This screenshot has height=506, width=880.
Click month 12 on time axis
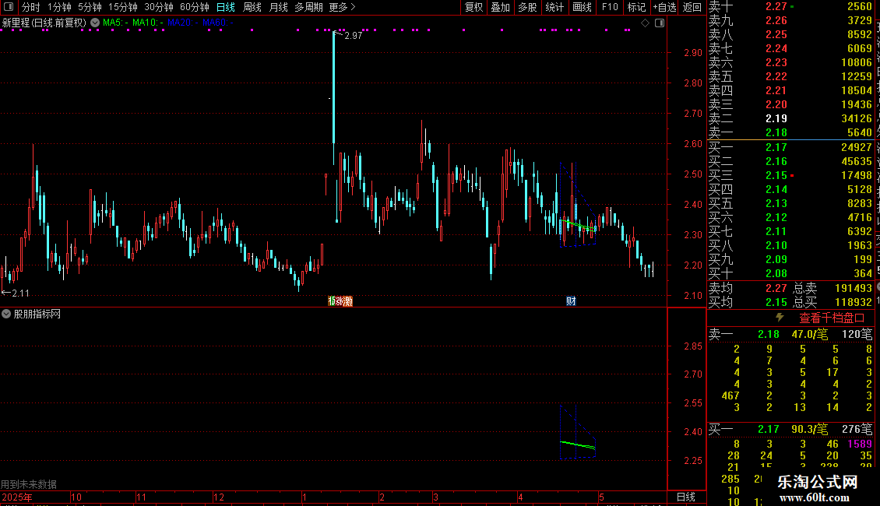219,497
